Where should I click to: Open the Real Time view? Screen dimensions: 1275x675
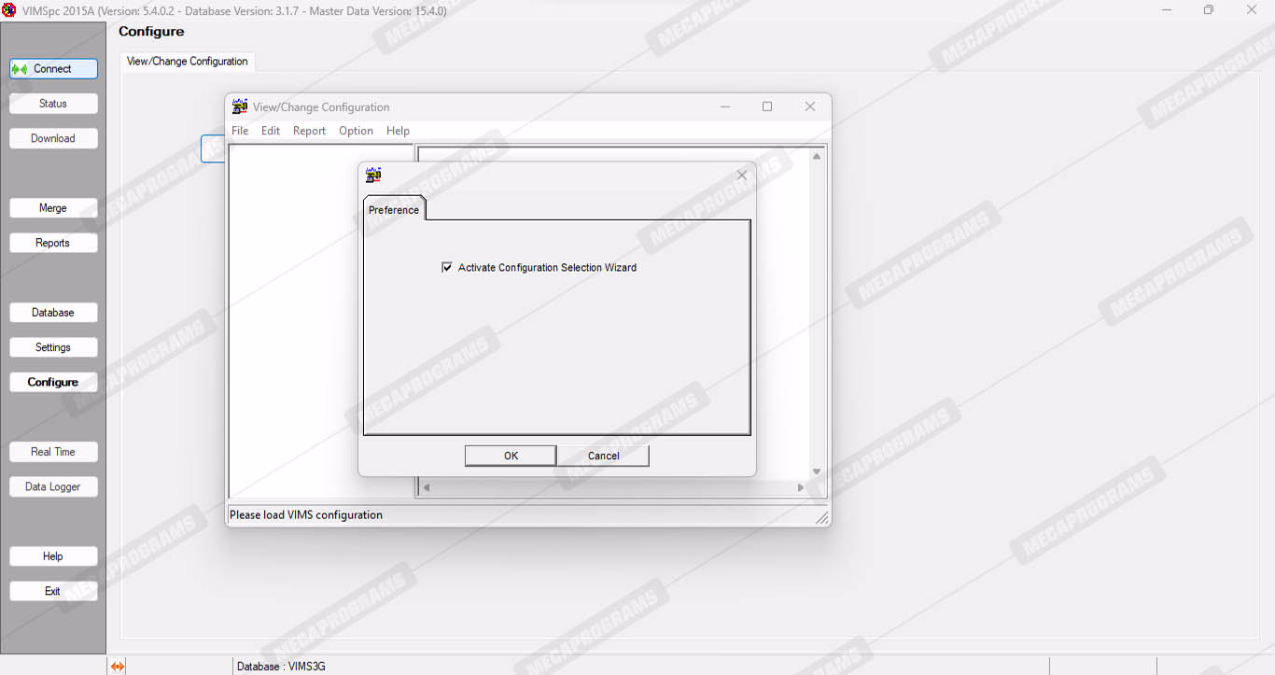point(53,452)
